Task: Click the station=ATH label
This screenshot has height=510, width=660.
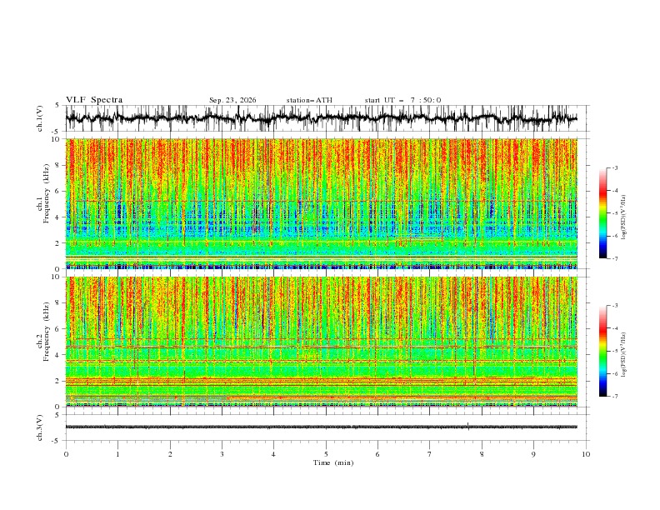Action: 309,100
